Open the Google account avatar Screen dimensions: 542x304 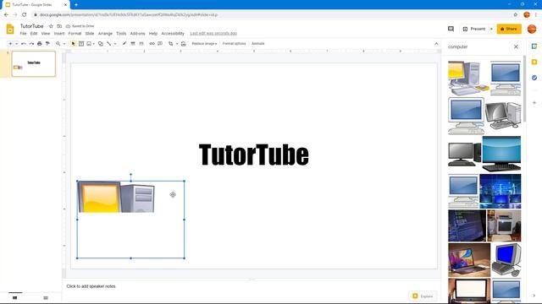pyautogui.click(x=532, y=29)
